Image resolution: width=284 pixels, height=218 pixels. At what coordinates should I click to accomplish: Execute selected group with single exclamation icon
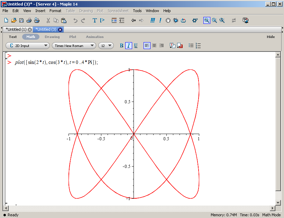pyautogui.click(x=160, y=20)
